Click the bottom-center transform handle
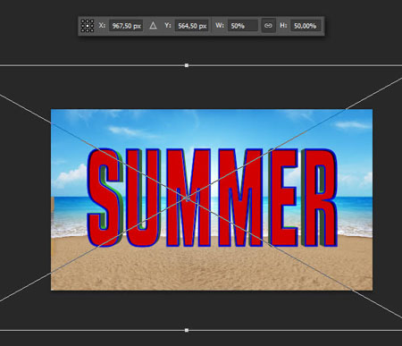402x346 pixels. (x=187, y=330)
